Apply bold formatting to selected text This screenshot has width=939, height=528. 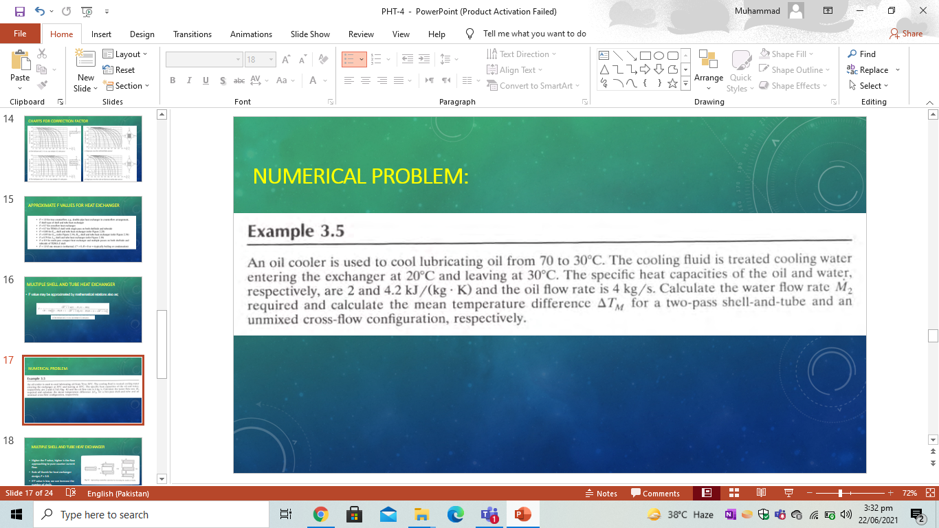pyautogui.click(x=173, y=80)
